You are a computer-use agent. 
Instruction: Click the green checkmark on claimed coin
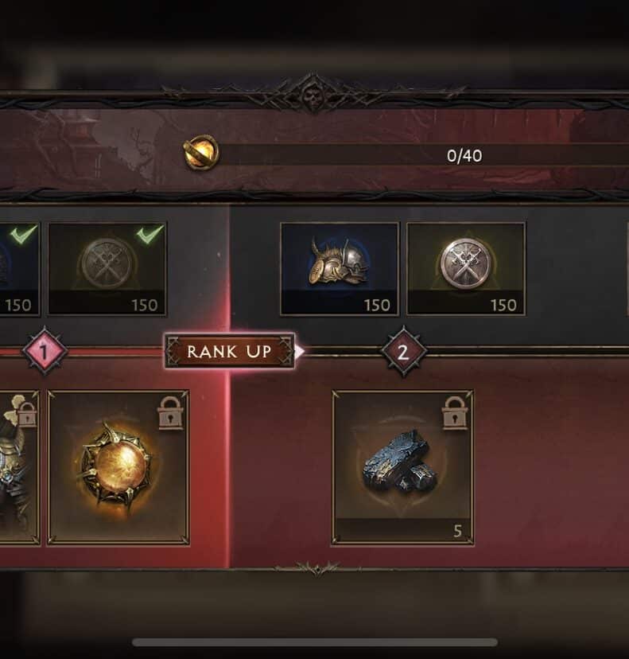[x=150, y=235]
